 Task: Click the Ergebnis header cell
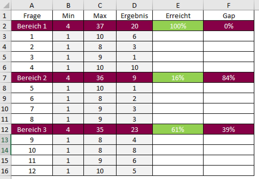(x=134, y=16)
